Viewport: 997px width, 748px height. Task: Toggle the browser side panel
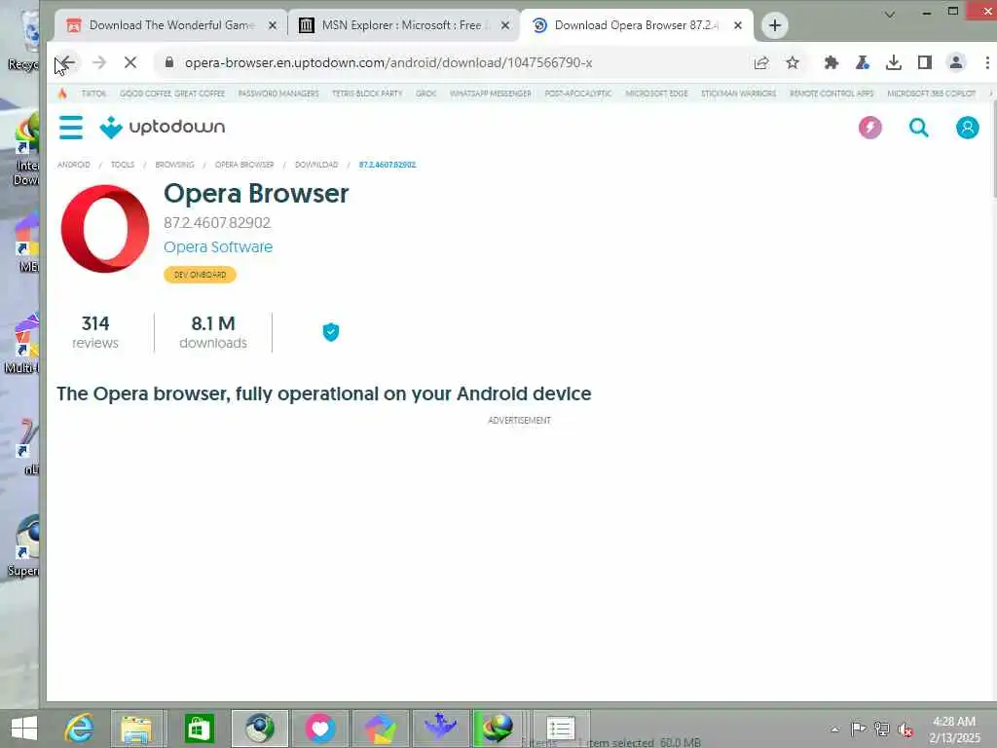pos(925,62)
